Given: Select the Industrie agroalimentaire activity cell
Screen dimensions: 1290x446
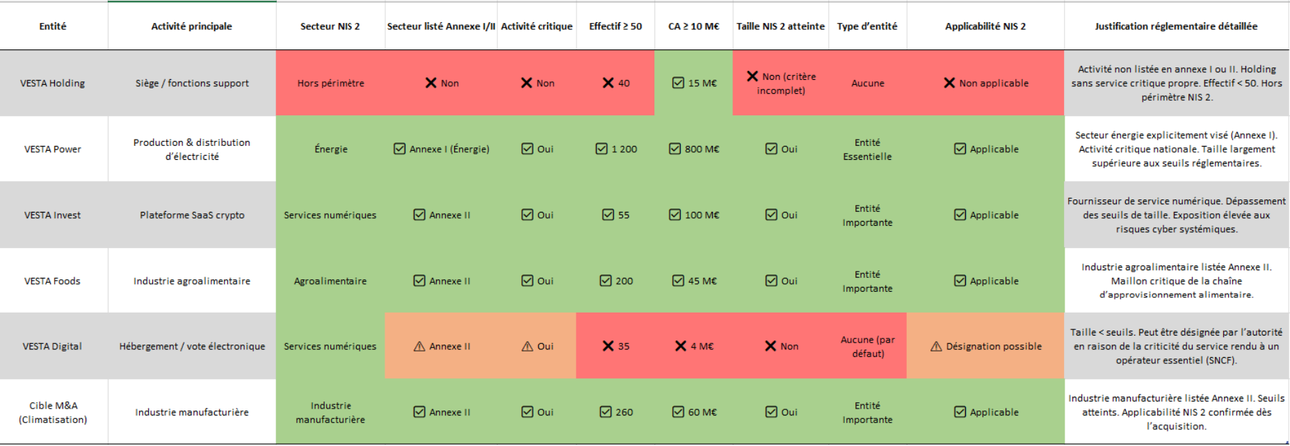Looking at the screenshot, I should [x=192, y=281].
